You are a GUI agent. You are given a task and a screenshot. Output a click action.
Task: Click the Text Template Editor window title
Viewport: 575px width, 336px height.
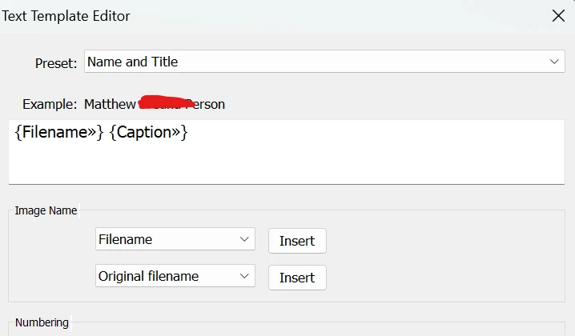click(66, 16)
